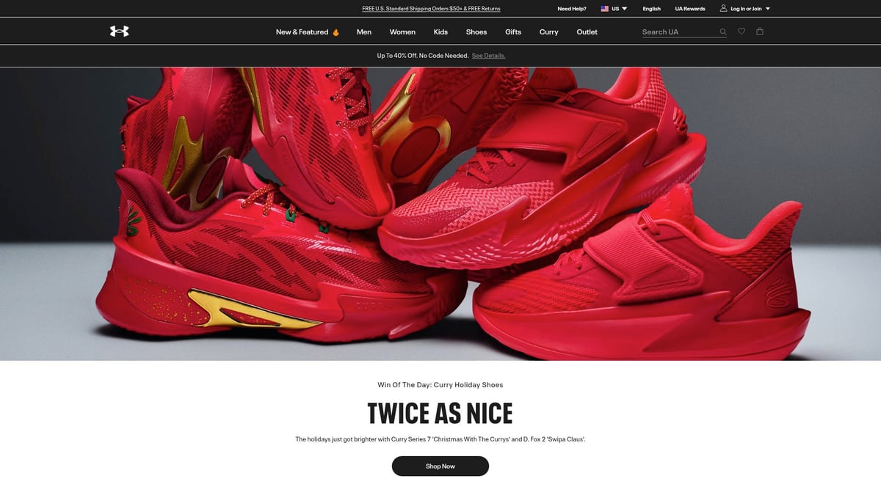881x495 pixels.
Task: Open the Men menu
Action: coord(364,32)
